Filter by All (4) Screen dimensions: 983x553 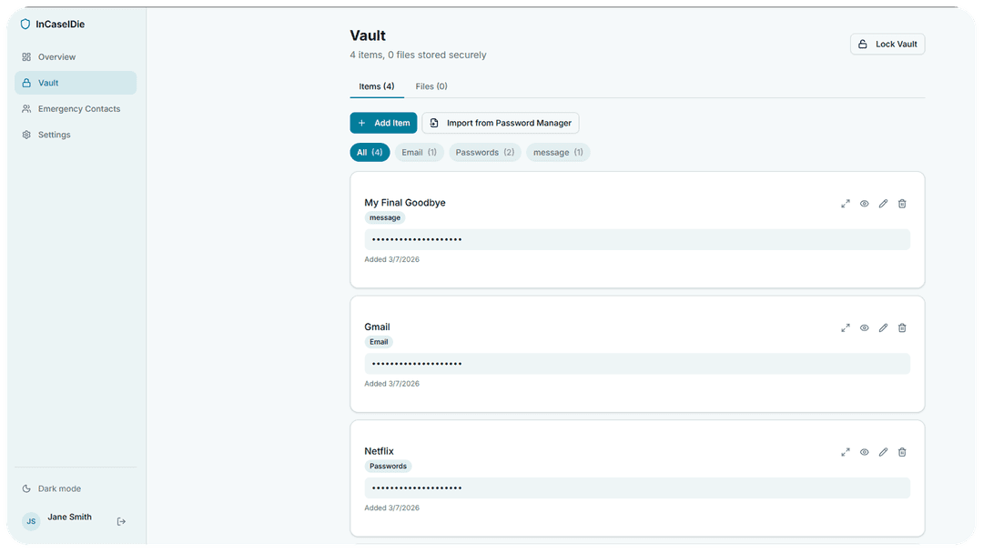370,152
